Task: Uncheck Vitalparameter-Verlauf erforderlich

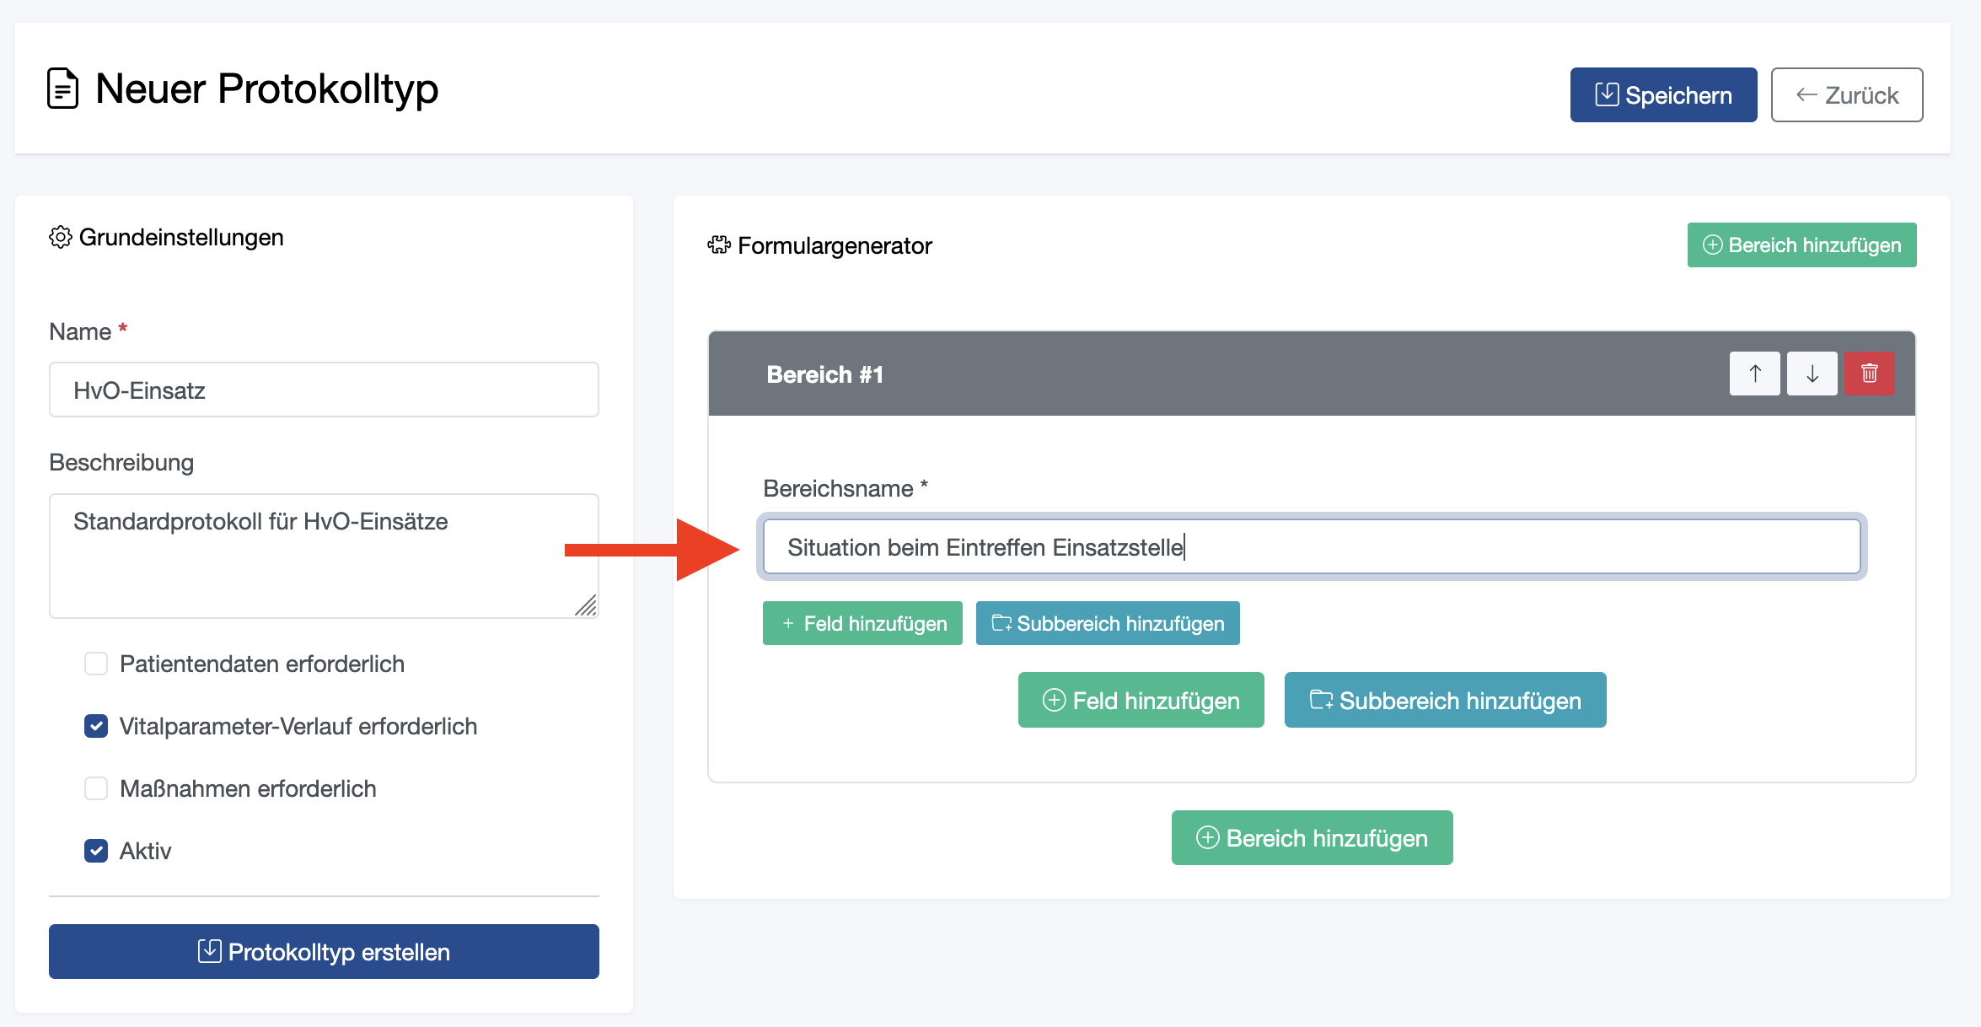Action: point(96,727)
